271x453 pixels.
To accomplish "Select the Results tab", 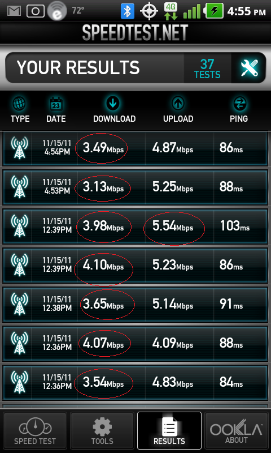I will (x=169, y=430).
